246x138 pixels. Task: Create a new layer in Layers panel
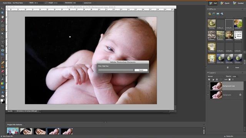point(209,80)
